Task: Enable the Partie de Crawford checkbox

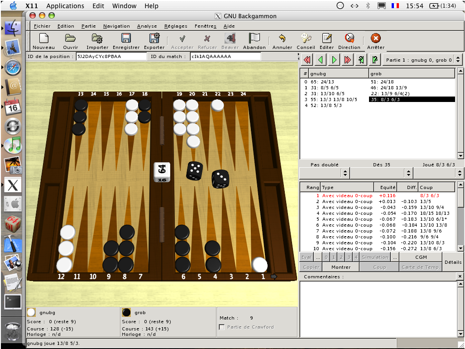Action: tap(221, 327)
